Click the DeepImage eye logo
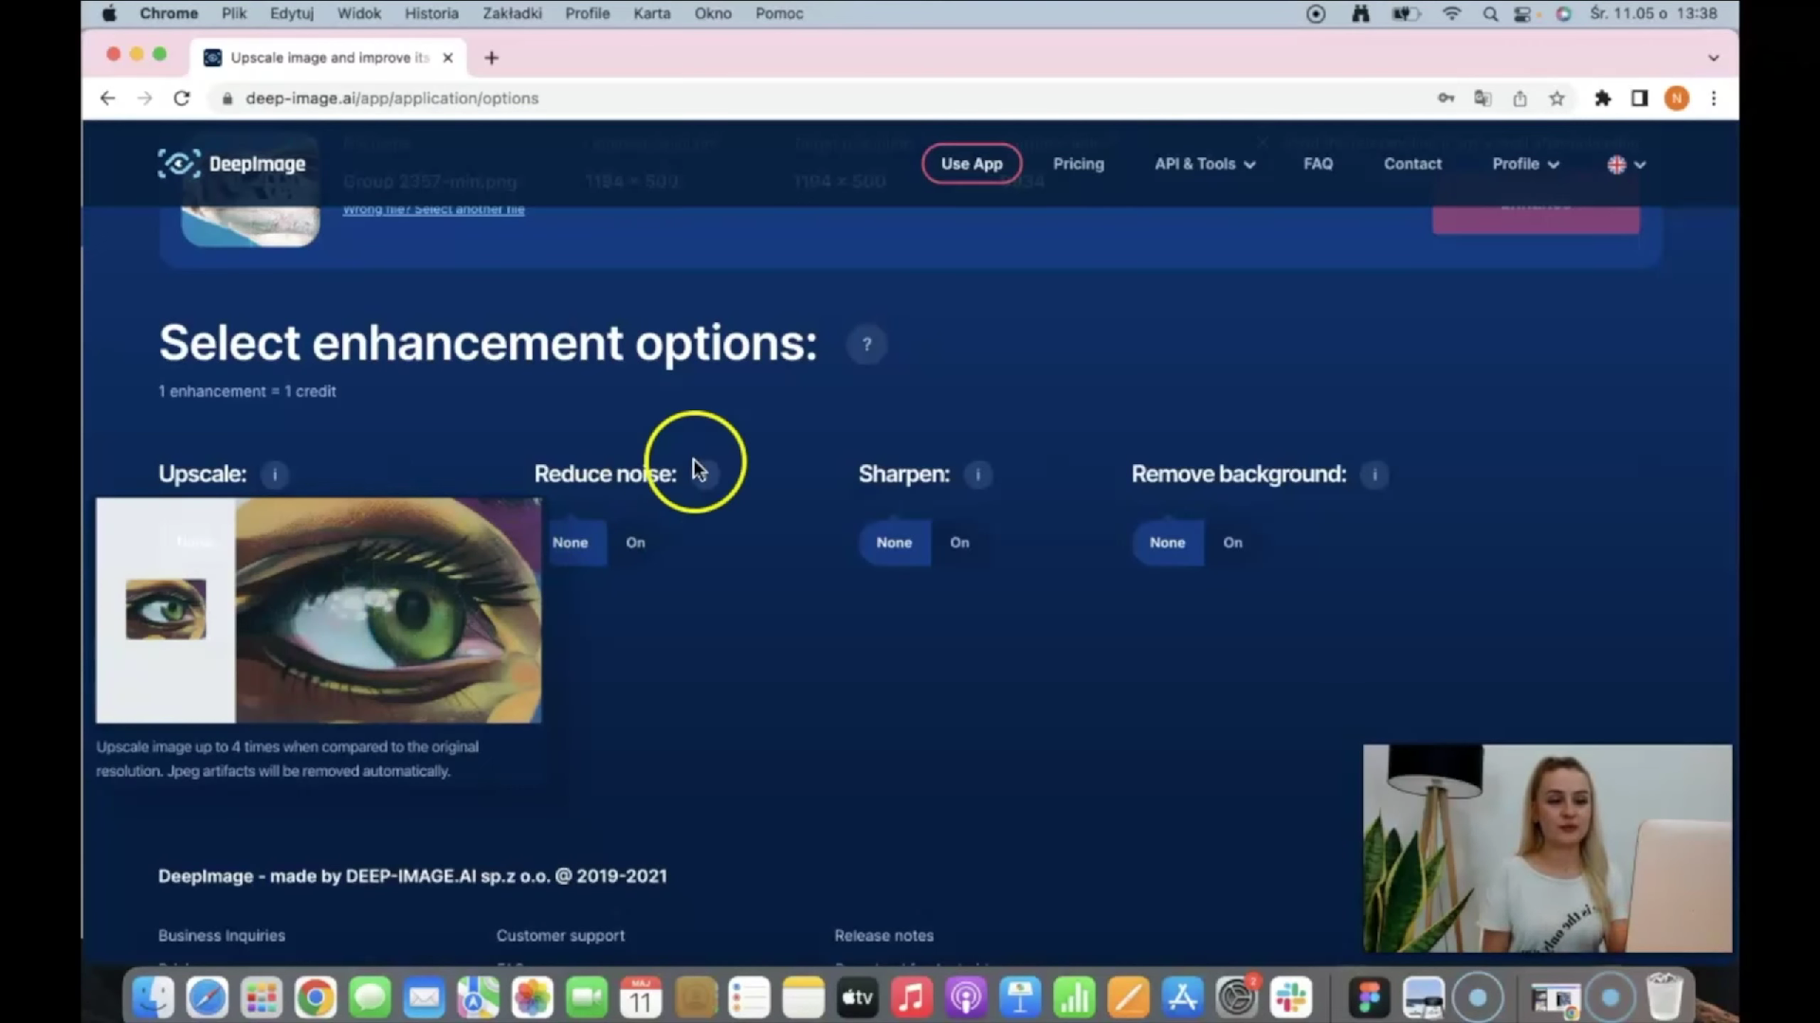The width and height of the screenshot is (1820, 1023). point(178,163)
